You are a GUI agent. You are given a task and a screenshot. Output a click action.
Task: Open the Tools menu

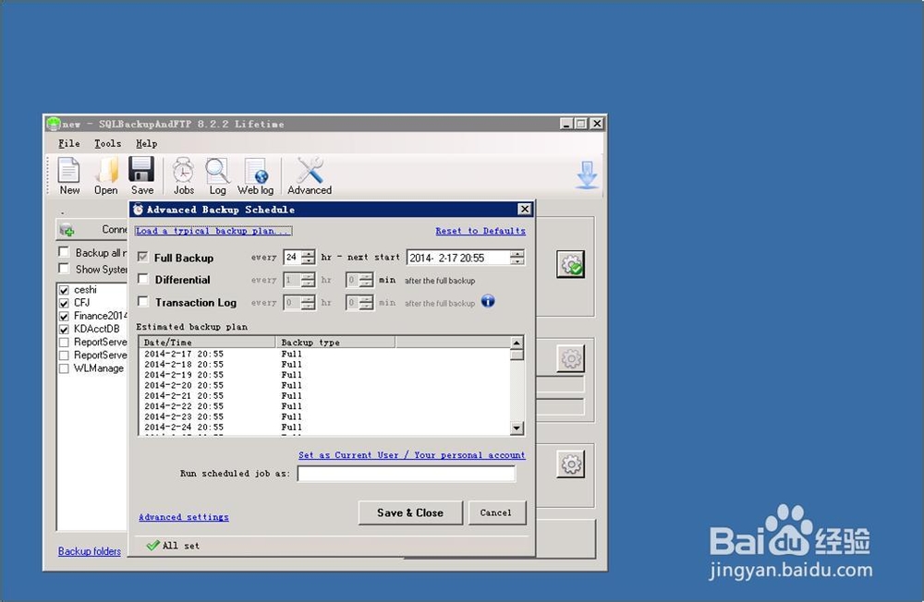[108, 144]
